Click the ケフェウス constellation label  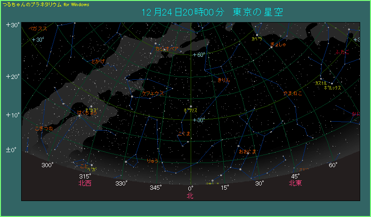coord(153,93)
